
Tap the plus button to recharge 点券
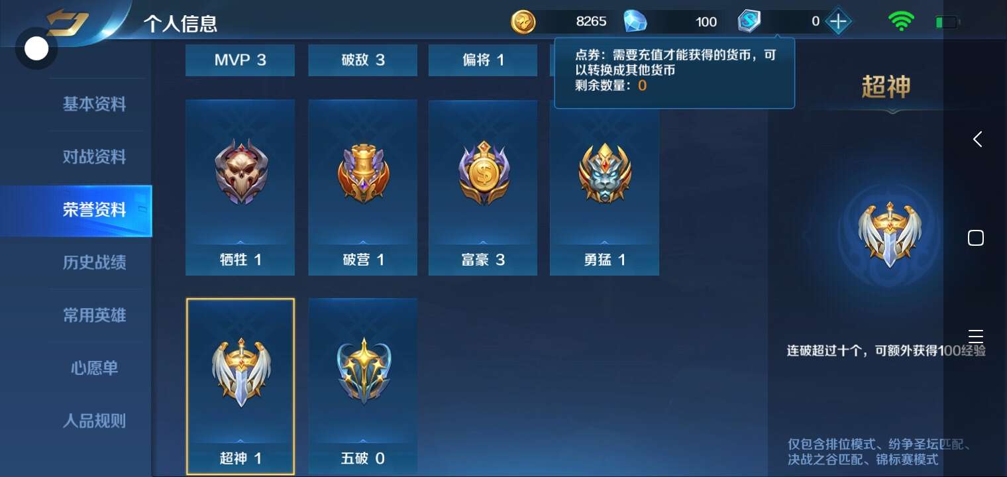pyautogui.click(x=838, y=22)
